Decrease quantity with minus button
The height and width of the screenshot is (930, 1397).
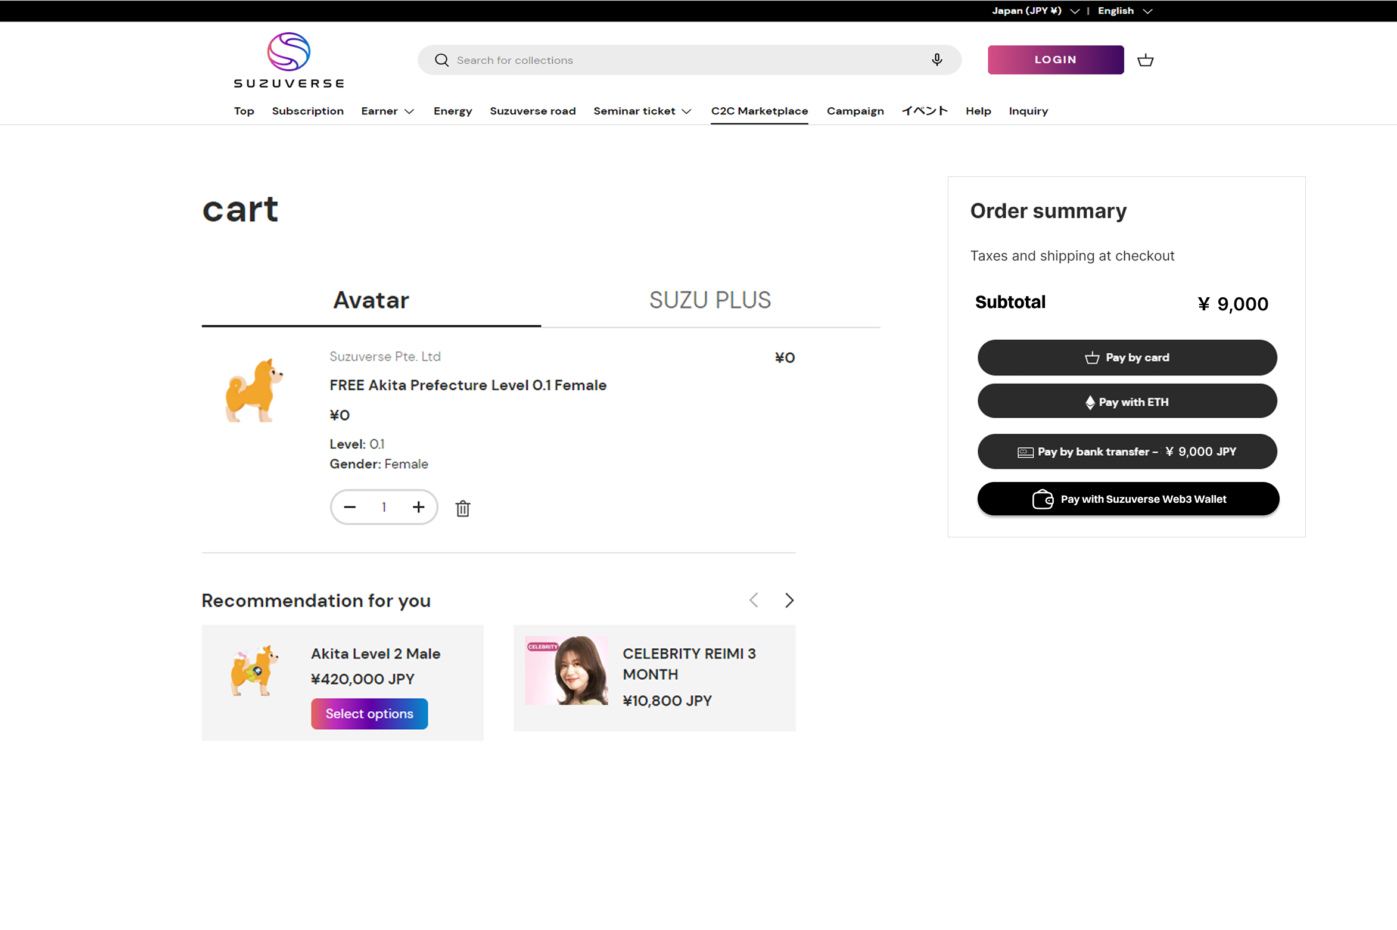coord(350,507)
